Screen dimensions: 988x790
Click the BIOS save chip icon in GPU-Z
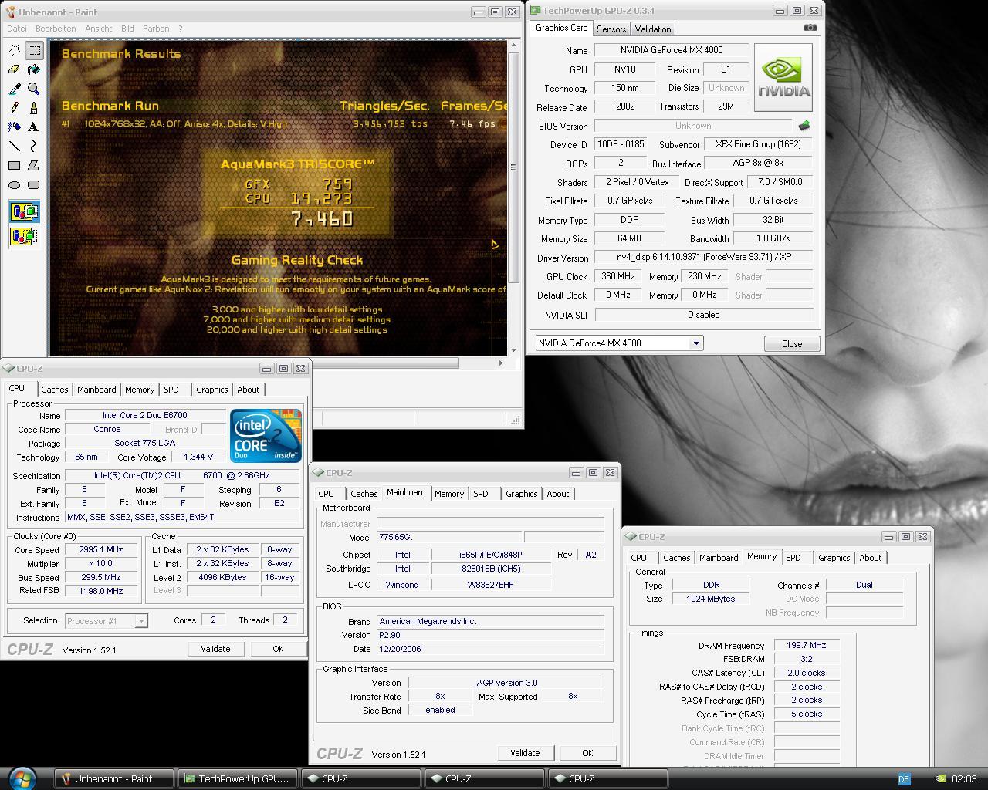tap(804, 126)
